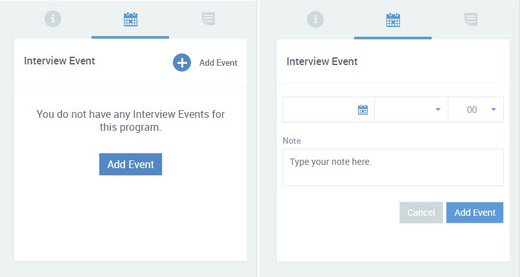The height and width of the screenshot is (277, 520).
Task: Click the Cancel button
Action: pos(421,213)
